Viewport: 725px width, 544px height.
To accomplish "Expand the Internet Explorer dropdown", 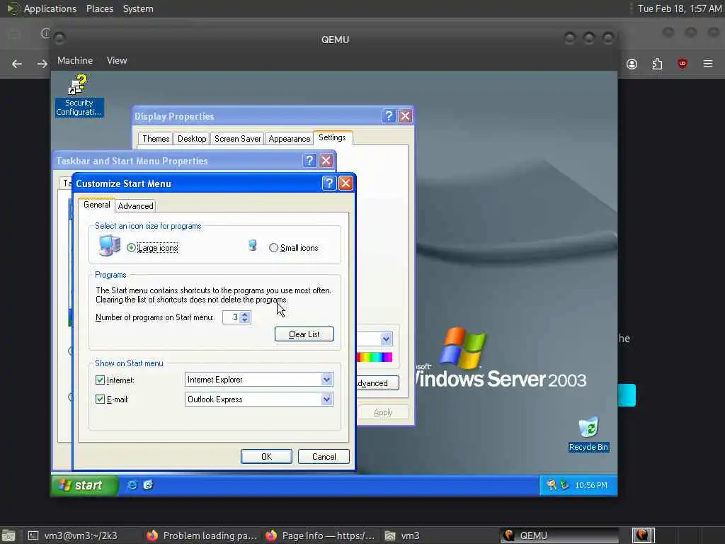I will 326,380.
